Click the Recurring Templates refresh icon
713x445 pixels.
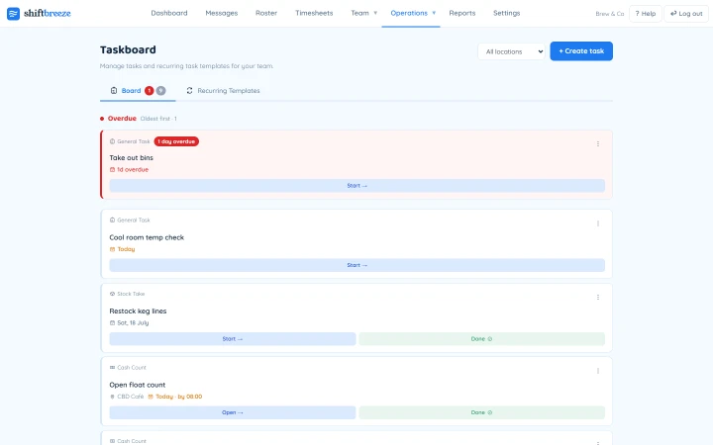[x=189, y=91]
